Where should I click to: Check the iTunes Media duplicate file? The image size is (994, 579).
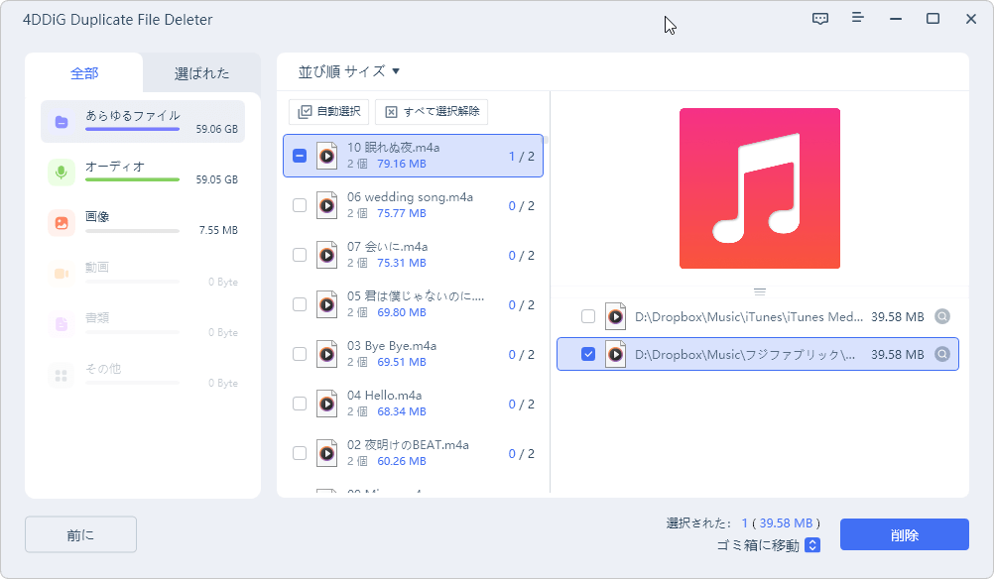click(588, 316)
